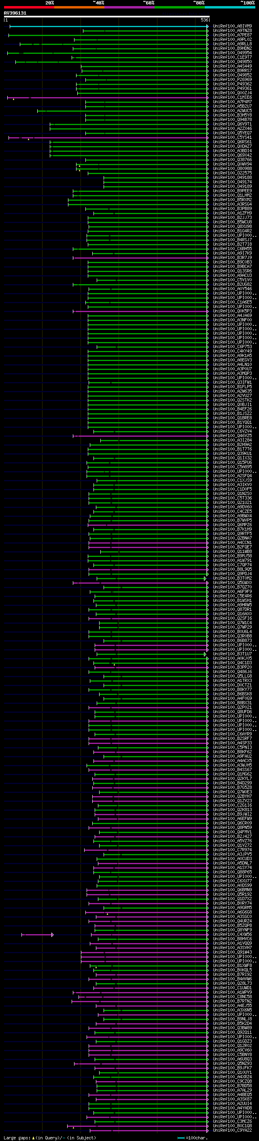
Task: Click the purple ~60% identity legend bar
Action: click(130, 7)
